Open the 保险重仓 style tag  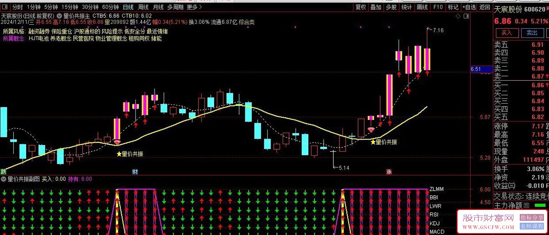tap(62, 31)
